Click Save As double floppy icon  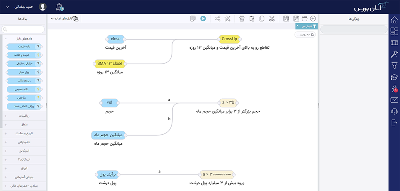point(286,19)
